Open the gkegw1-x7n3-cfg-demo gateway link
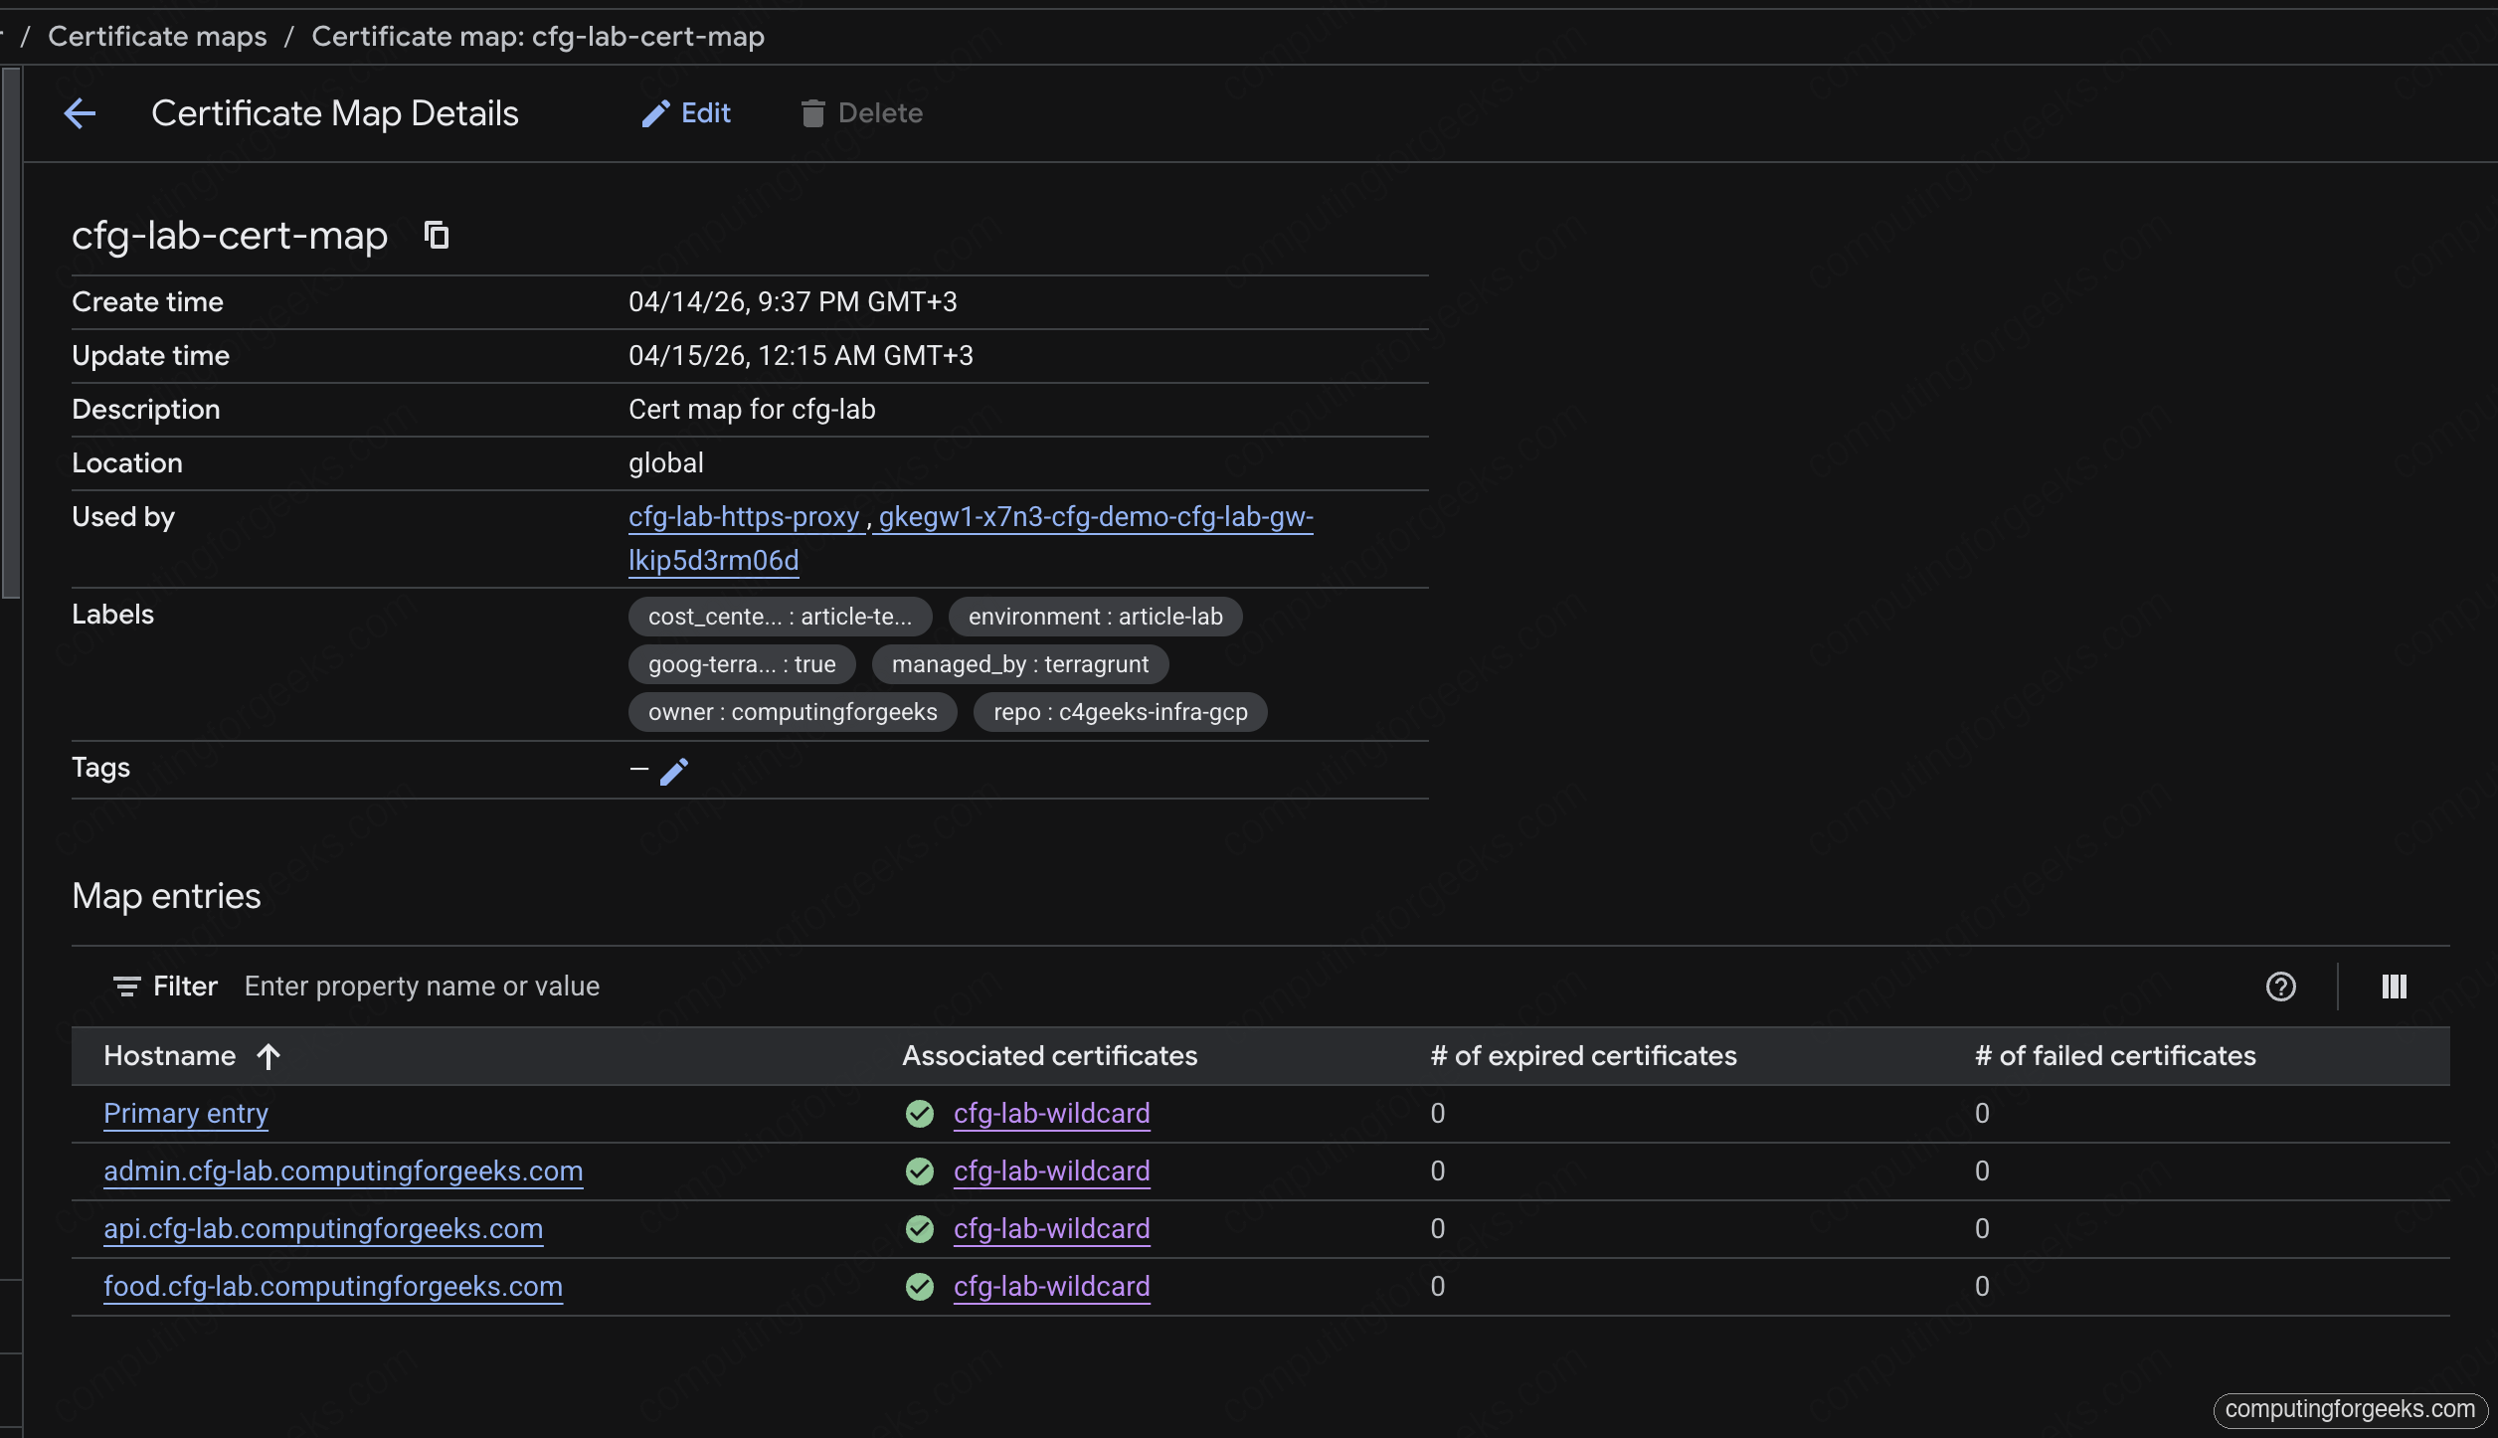This screenshot has height=1438, width=2498. (1092, 516)
